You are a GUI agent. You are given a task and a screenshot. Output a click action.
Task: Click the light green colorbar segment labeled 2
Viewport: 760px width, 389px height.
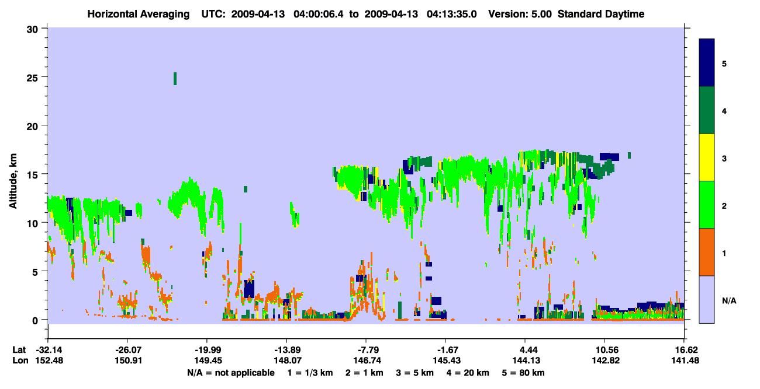(x=707, y=205)
